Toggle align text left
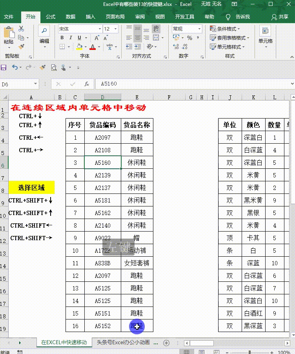This screenshot has width=295, height=354. tap(129, 38)
